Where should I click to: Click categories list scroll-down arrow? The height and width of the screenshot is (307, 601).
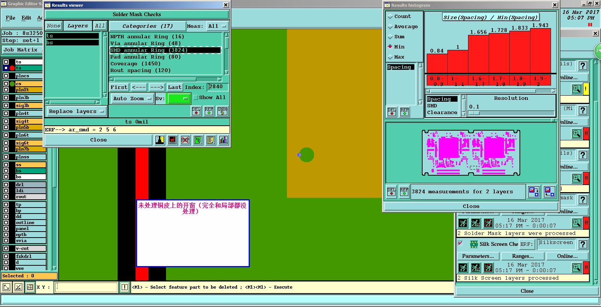227,72
